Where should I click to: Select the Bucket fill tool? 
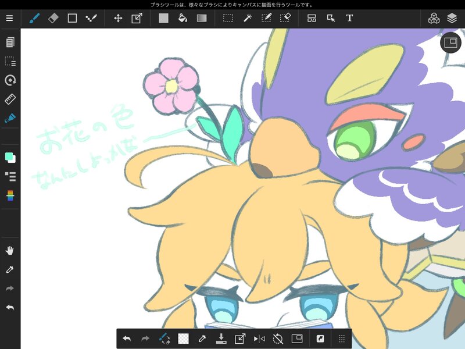coord(183,19)
